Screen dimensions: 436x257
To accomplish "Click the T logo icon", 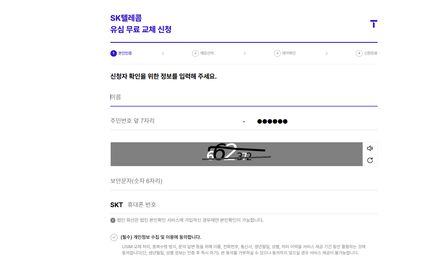I will pos(374,24).
